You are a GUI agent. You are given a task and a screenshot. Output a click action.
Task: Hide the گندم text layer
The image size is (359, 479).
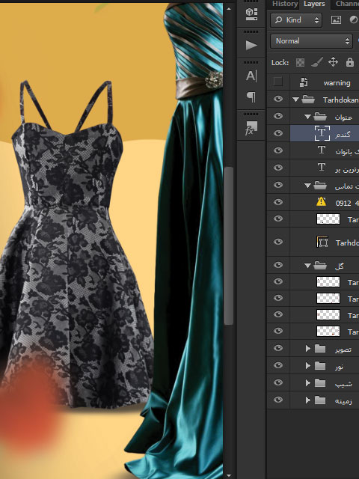[277, 133]
